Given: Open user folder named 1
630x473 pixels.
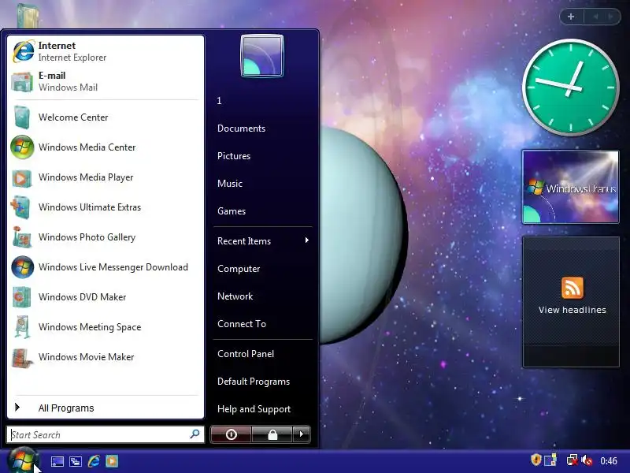Looking at the screenshot, I should coord(262,101).
